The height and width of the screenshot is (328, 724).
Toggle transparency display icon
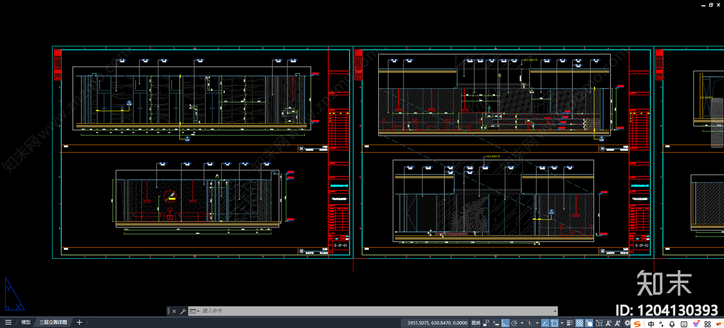click(x=580, y=323)
